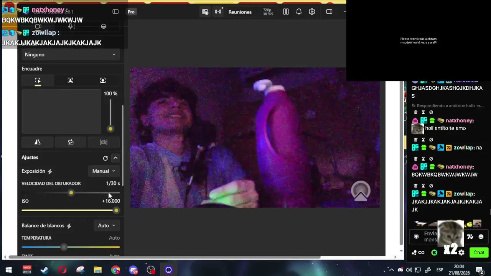Delete natxhoney's BQKWBKQBWKWJWKWJW message in chat panel
491x276 pixels.
[415, 159]
